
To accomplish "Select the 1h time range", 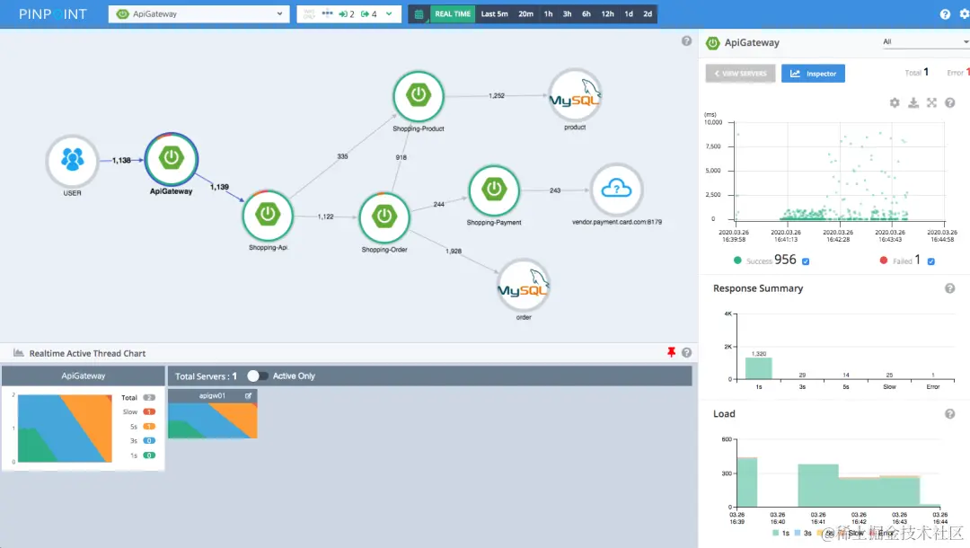I will (x=548, y=13).
